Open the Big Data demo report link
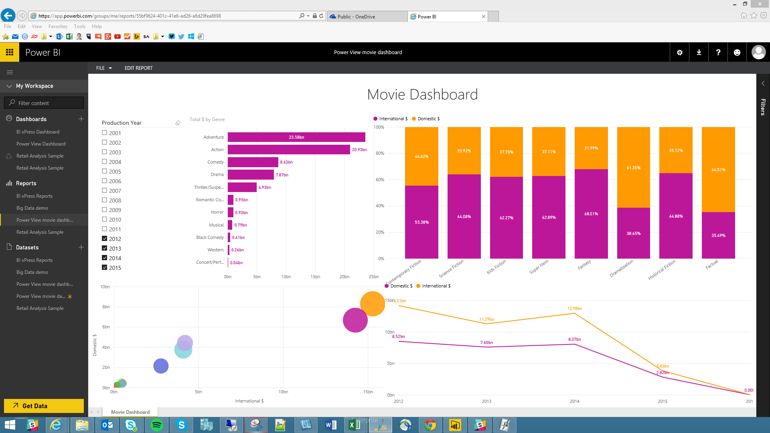 [x=32, y=208]
